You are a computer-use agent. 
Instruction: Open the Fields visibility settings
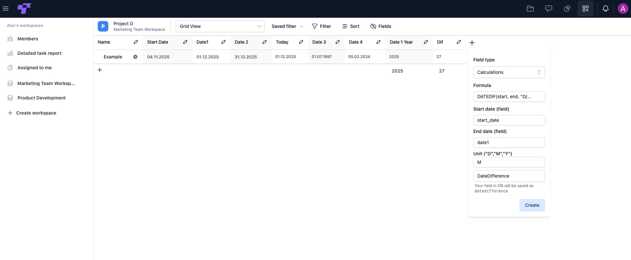point(381,26)
